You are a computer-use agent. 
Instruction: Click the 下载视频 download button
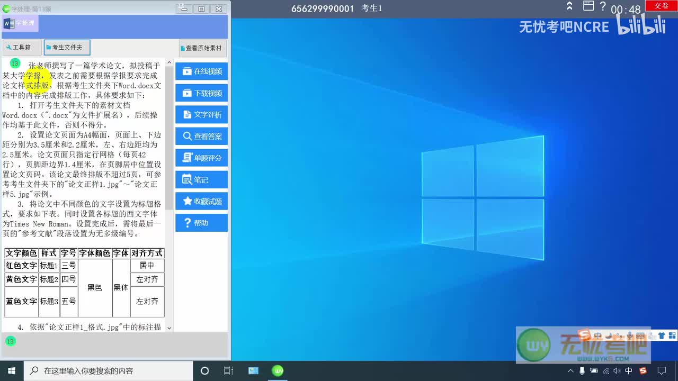(x=201, y=93)
